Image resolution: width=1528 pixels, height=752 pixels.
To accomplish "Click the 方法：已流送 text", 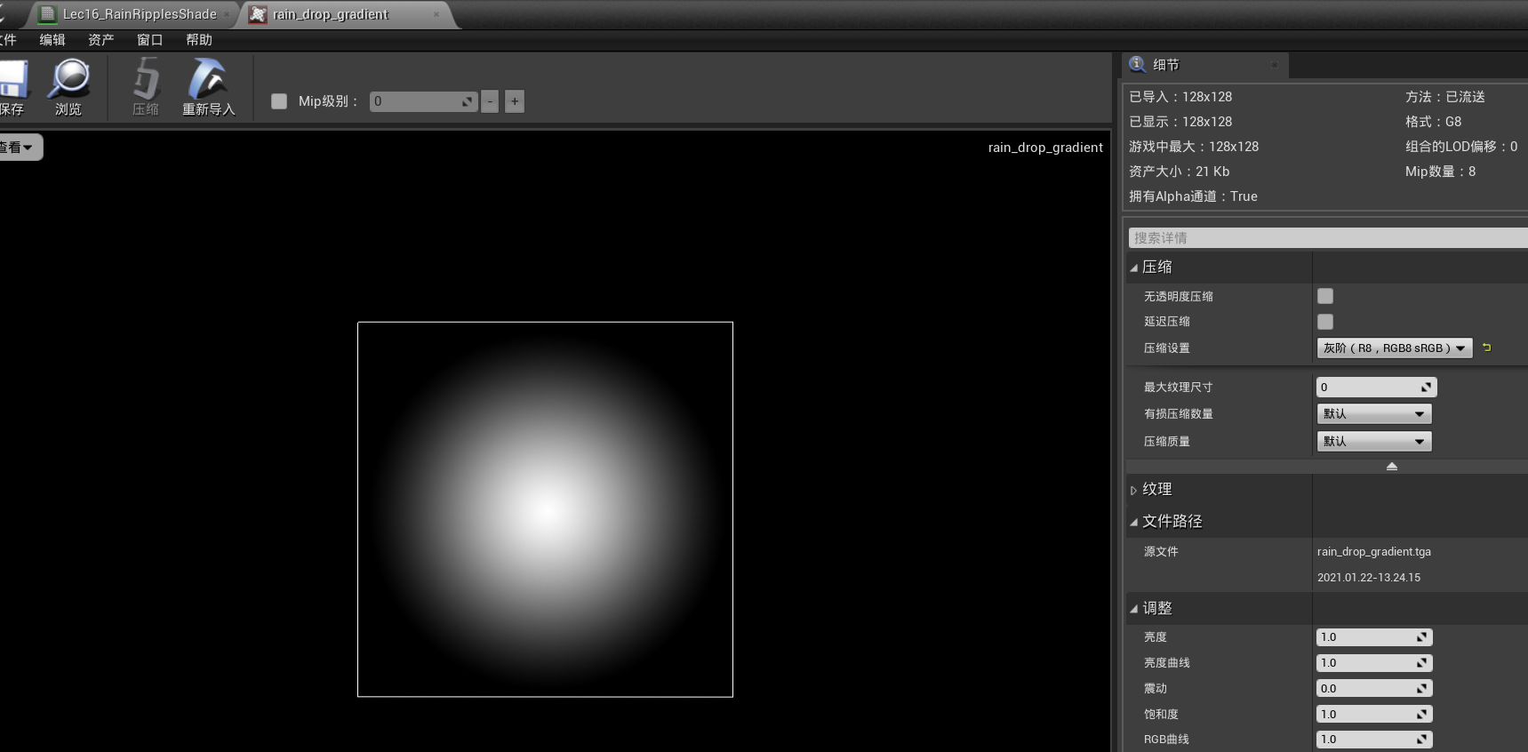I will [1445, 97].
